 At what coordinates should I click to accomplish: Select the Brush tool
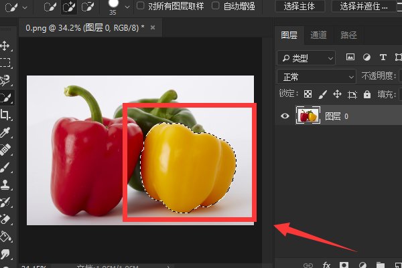(5, 167)
